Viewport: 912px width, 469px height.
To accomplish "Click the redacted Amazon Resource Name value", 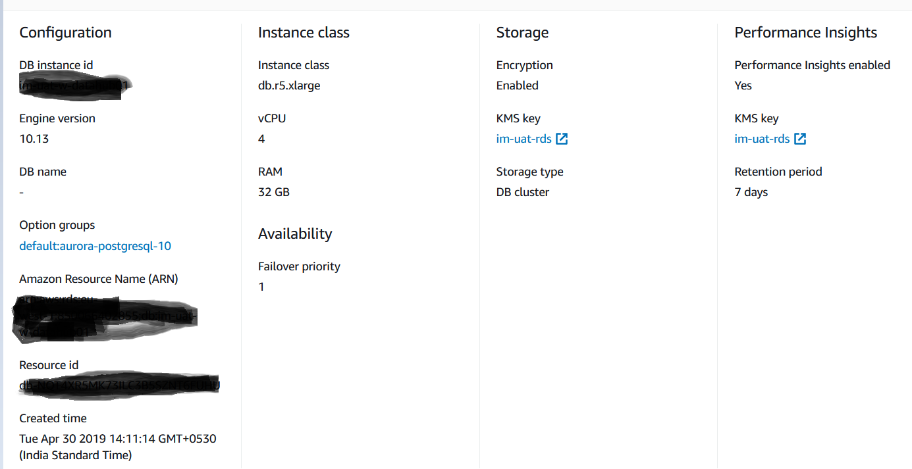I will (x=105, y=318).
